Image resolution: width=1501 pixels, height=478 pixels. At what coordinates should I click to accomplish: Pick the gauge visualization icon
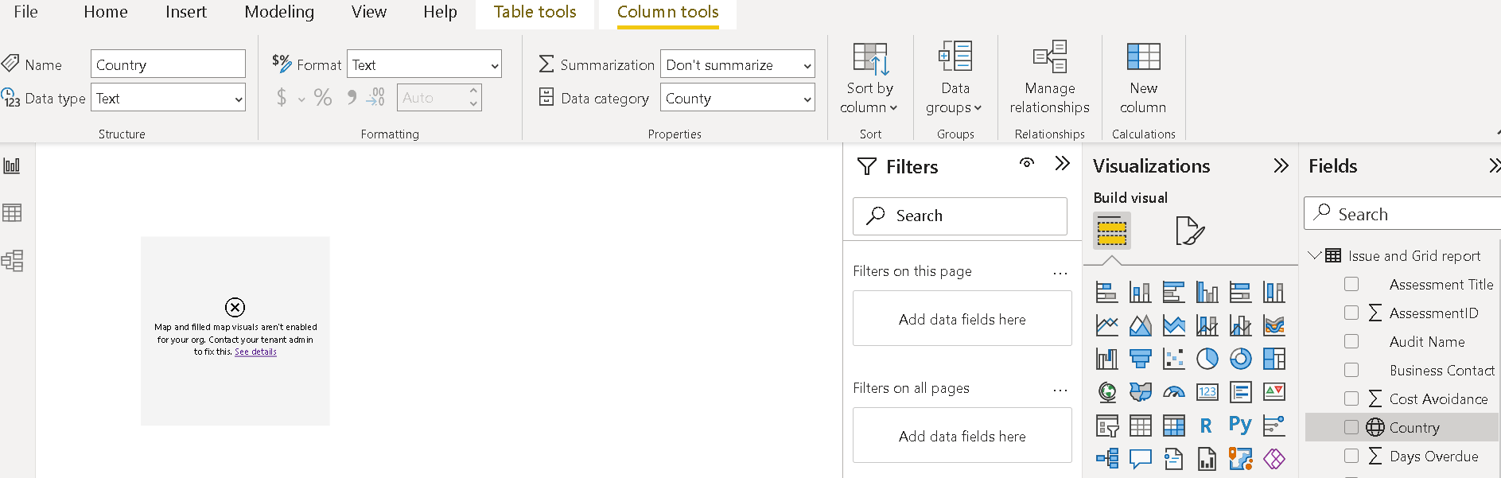tap(1173, 392)
